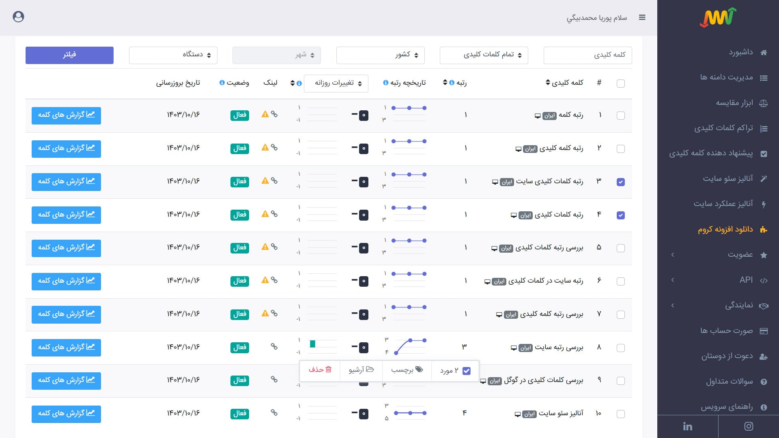This screenshot has width=779, height=438.
Task: Click the info icon next to تاریخچه رتبه header
Action: [385, 83]
